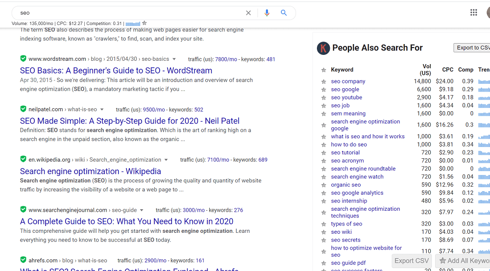The height and width of the screenshot is (271, 490).
Task: Star the 'seo youtube' keyword
Action: coord(324,98)
